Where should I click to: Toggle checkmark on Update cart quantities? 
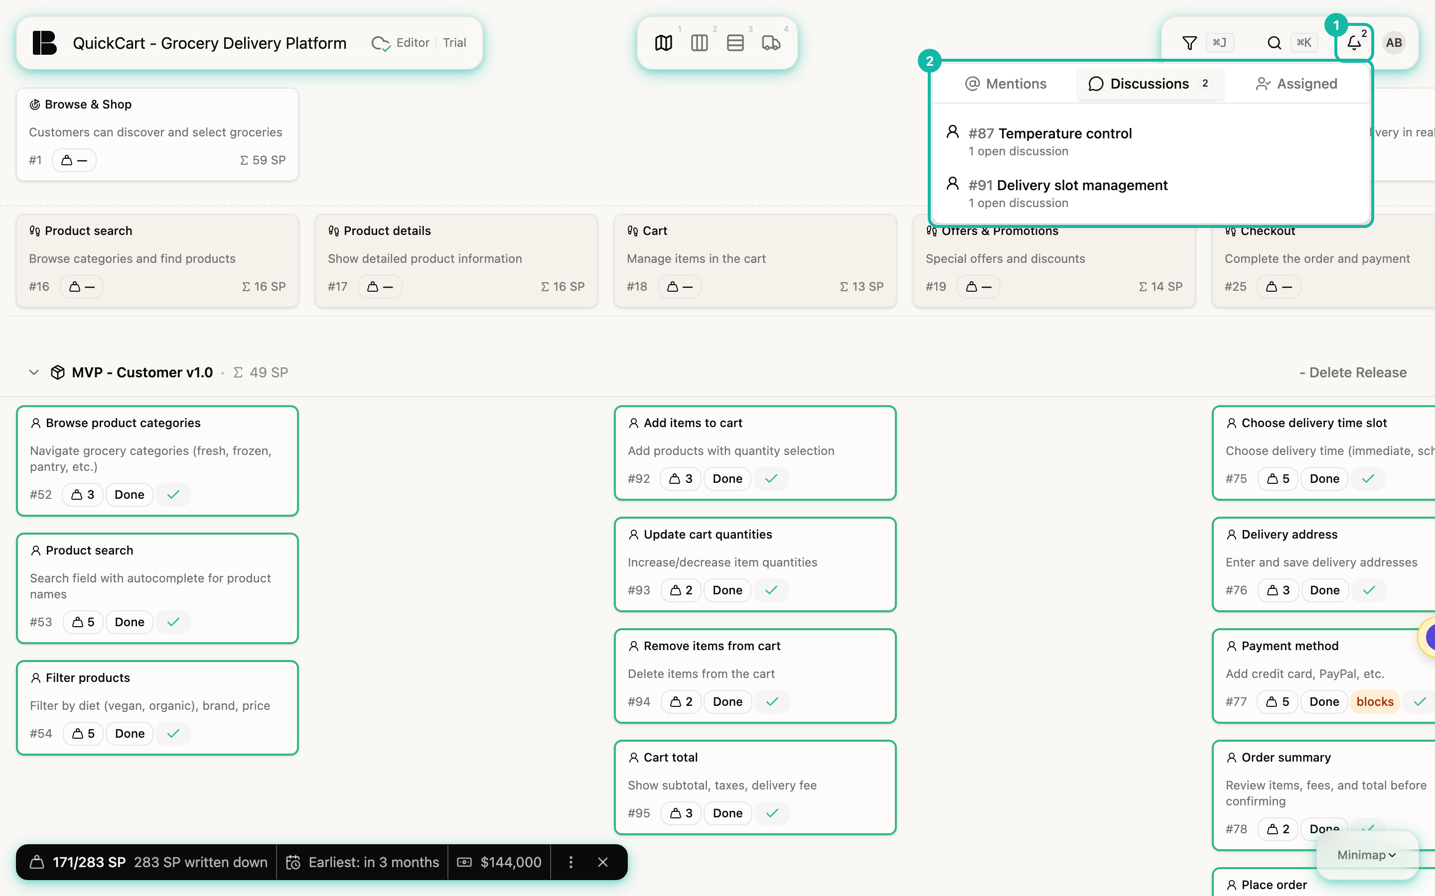771,590
